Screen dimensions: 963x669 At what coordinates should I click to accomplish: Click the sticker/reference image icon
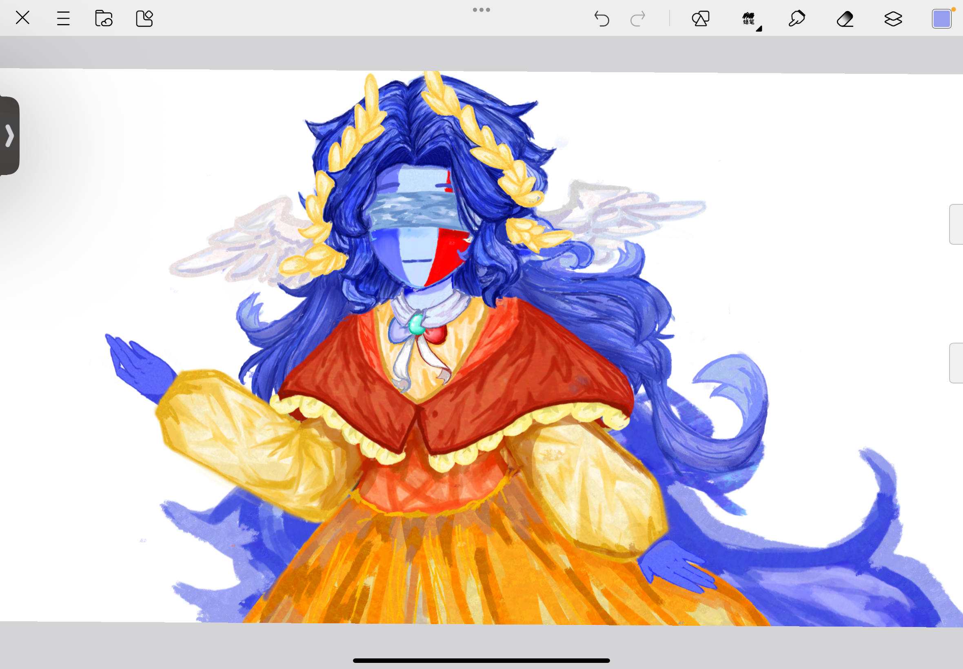144,18
